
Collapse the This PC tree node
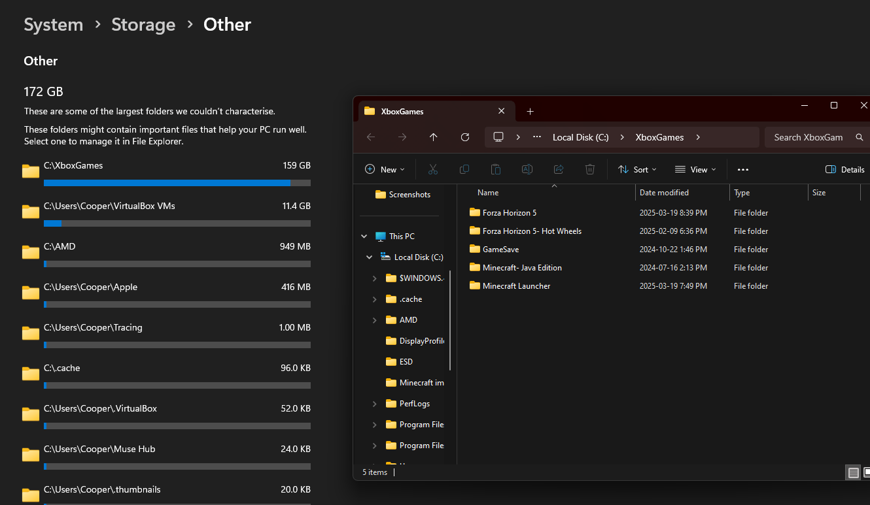click(364, 236)
